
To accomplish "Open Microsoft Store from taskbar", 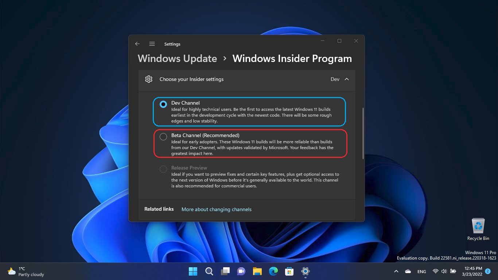I will coord(289,271).
